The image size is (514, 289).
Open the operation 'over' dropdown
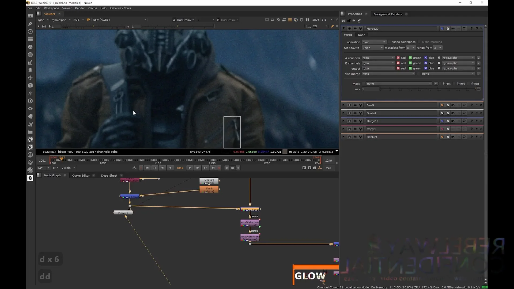pyautogui.click(x=374, y=42)
